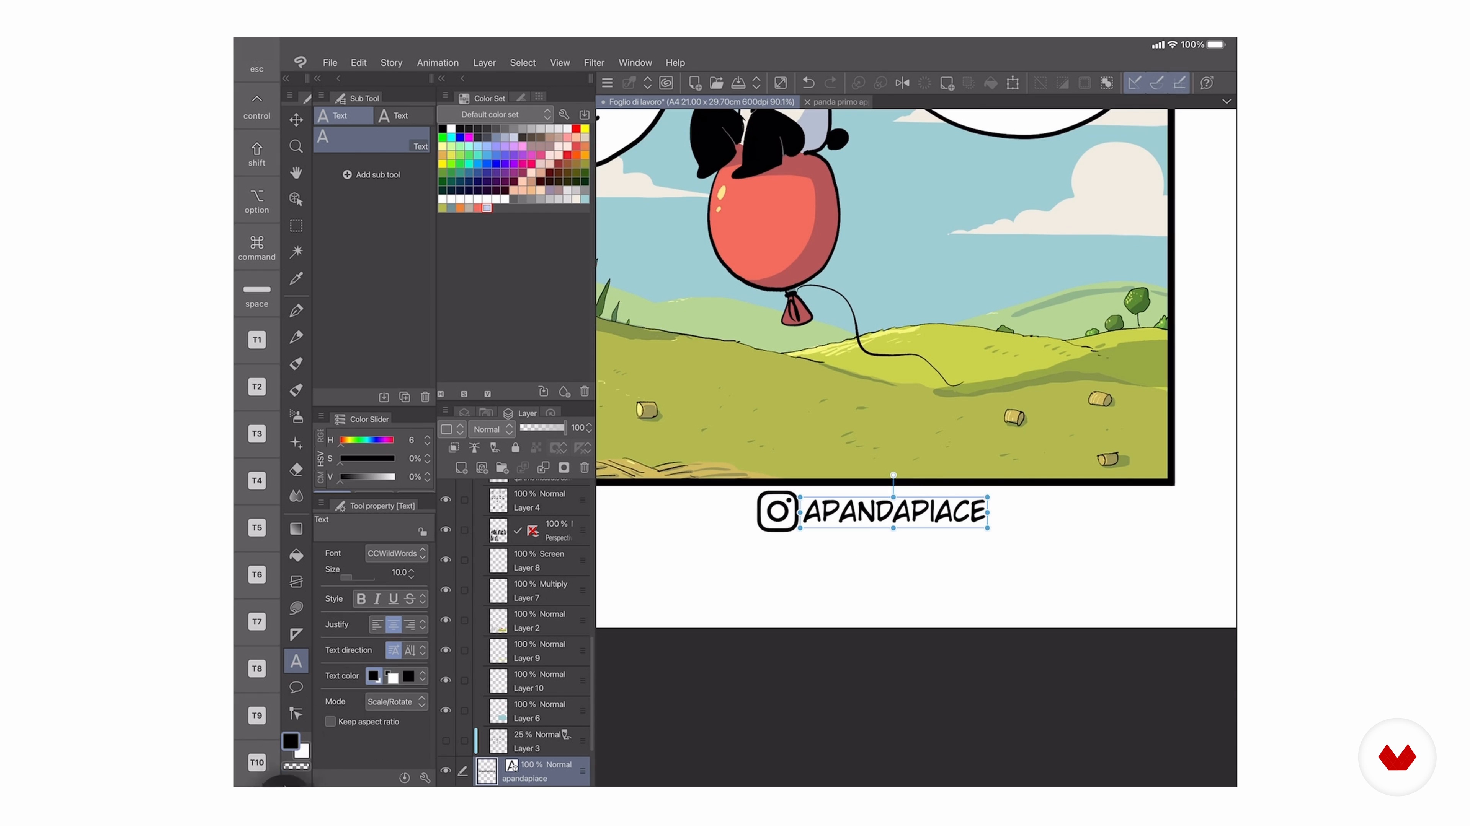The image size is (1470, 826).
Task: Click the New raster layer icon
Action: (x=461, y=467)
